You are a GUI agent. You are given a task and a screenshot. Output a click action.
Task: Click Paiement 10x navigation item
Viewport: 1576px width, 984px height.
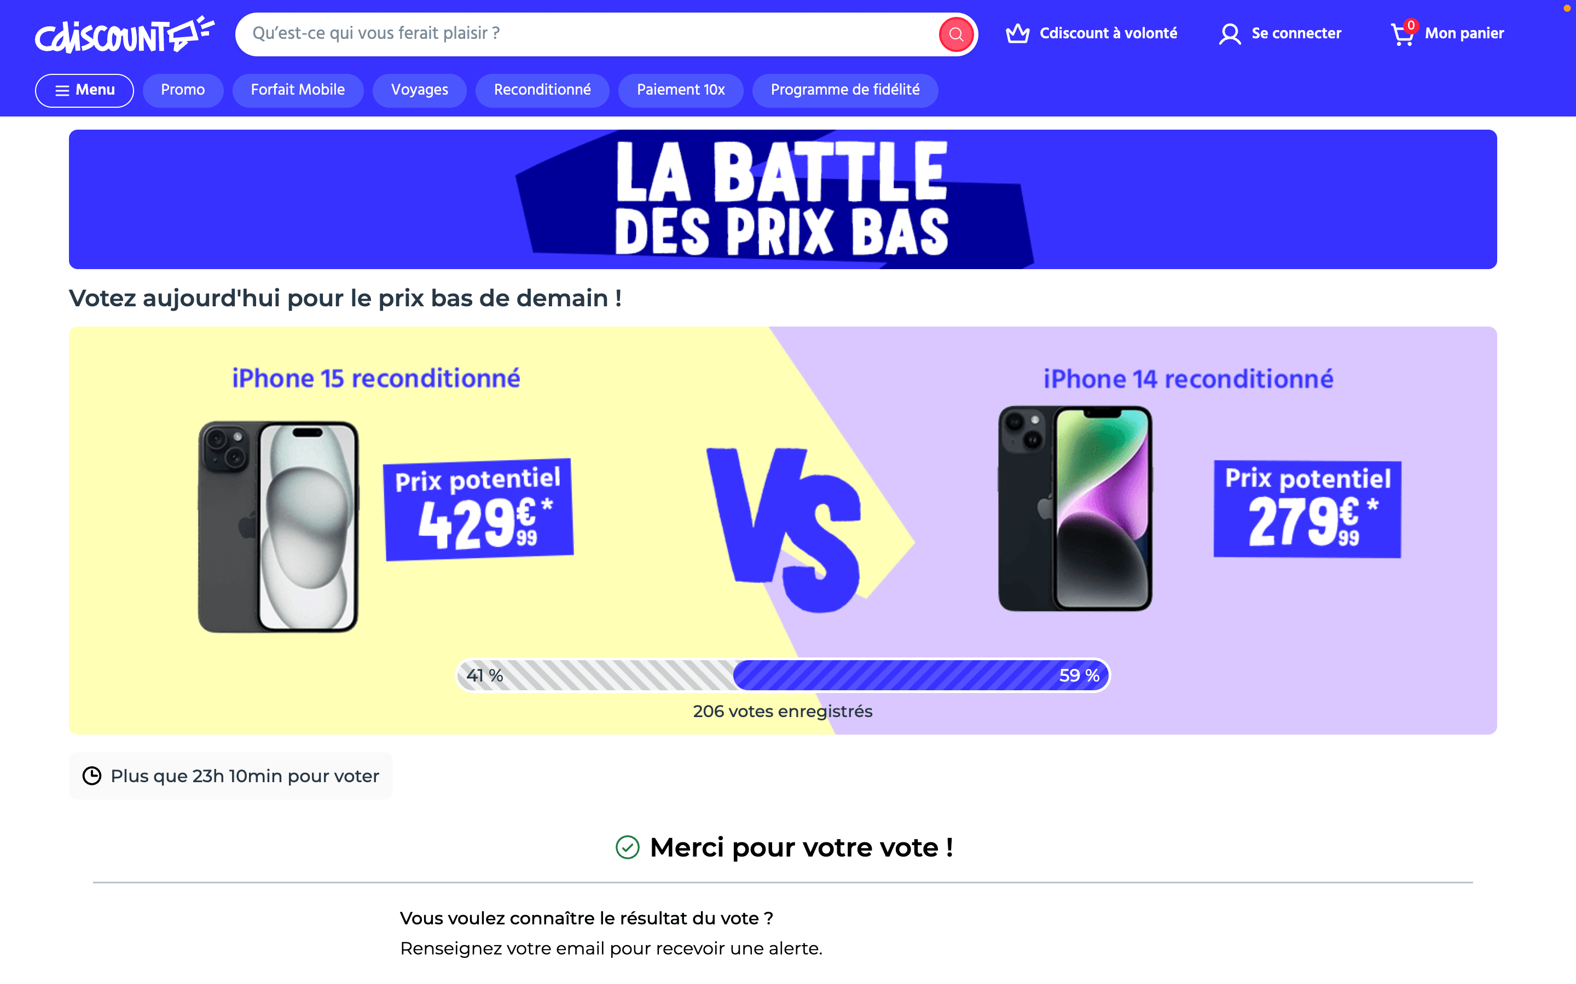[x=680, y=90]
